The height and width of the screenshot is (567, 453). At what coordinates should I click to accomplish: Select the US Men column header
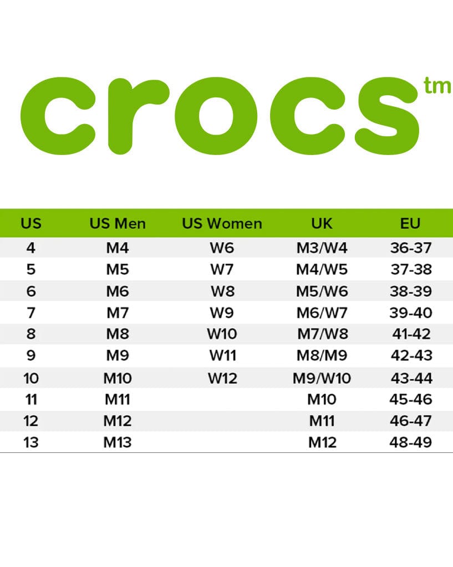tap(118, 224)
